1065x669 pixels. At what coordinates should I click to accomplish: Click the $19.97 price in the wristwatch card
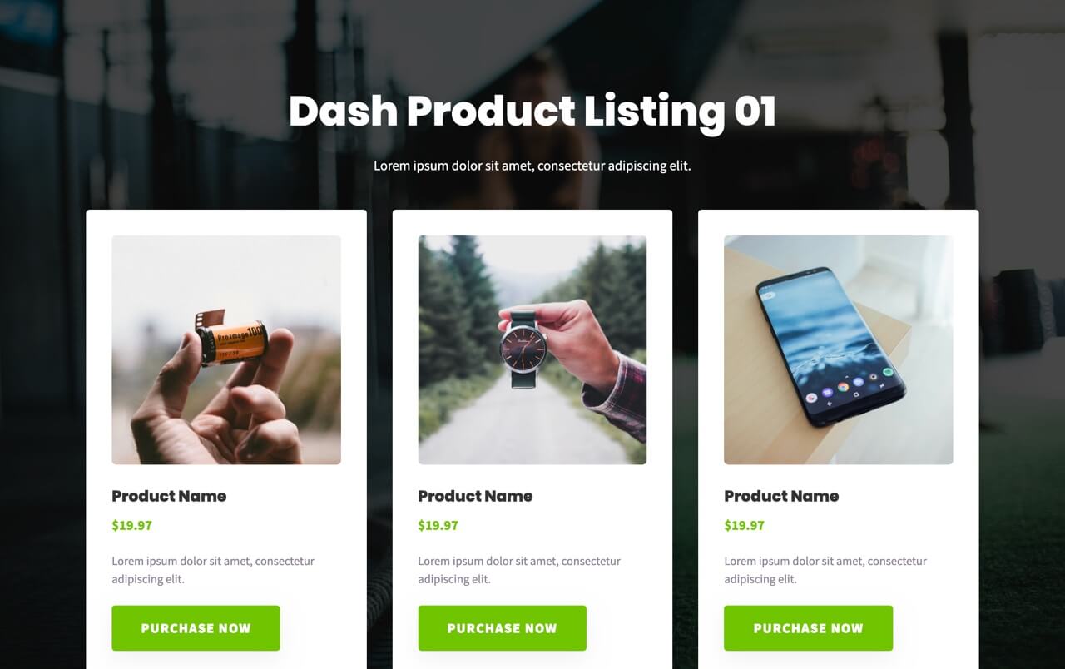pos(438,525)
